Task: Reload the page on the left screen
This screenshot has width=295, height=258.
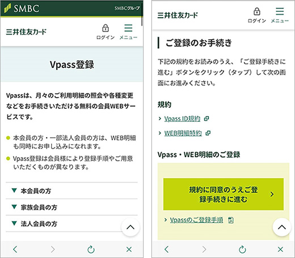Action: click(x=91, y=249)
